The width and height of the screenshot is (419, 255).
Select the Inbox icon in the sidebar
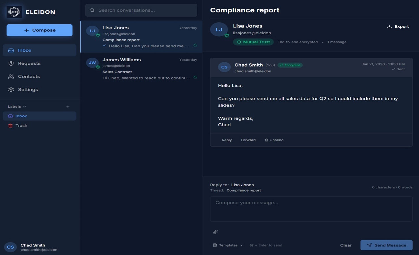click(11, 50)
